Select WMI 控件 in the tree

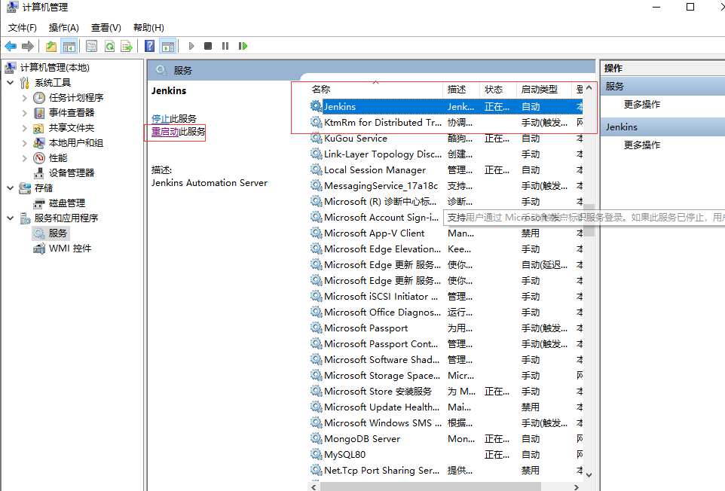70,249
